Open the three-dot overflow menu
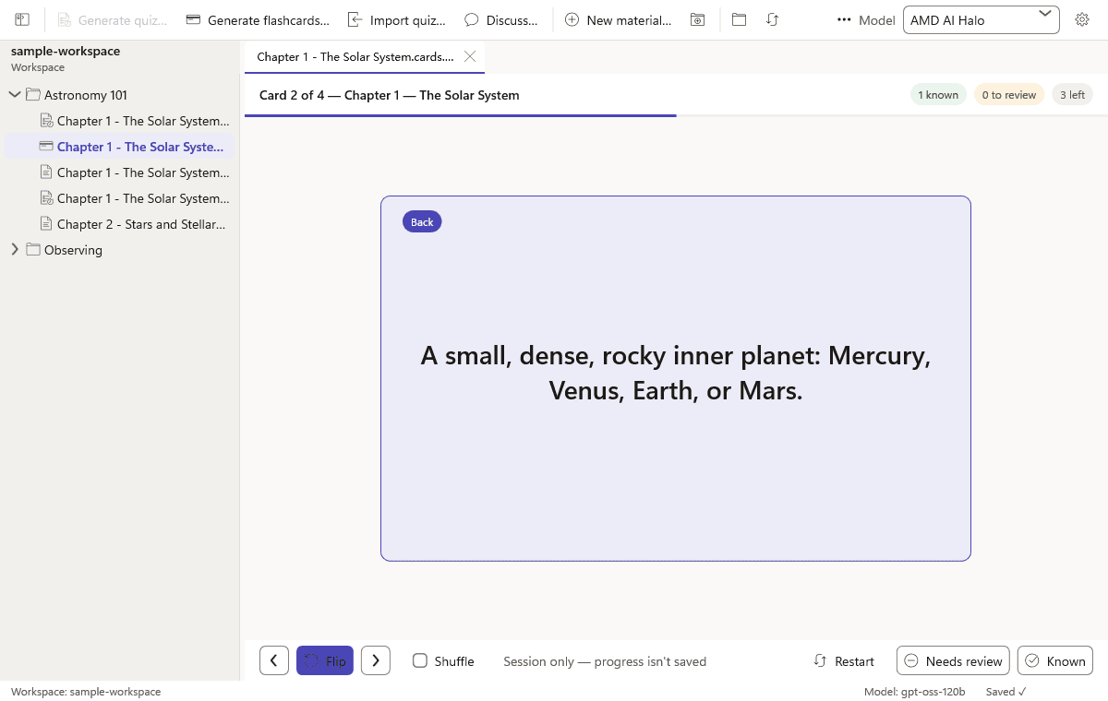This screenshot has height=701, width=1108. [843, 19]
